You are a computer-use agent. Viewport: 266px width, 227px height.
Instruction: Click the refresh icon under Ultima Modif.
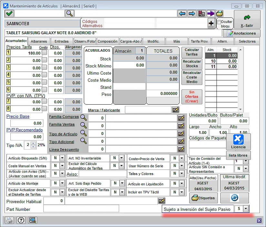pos(235,198)
